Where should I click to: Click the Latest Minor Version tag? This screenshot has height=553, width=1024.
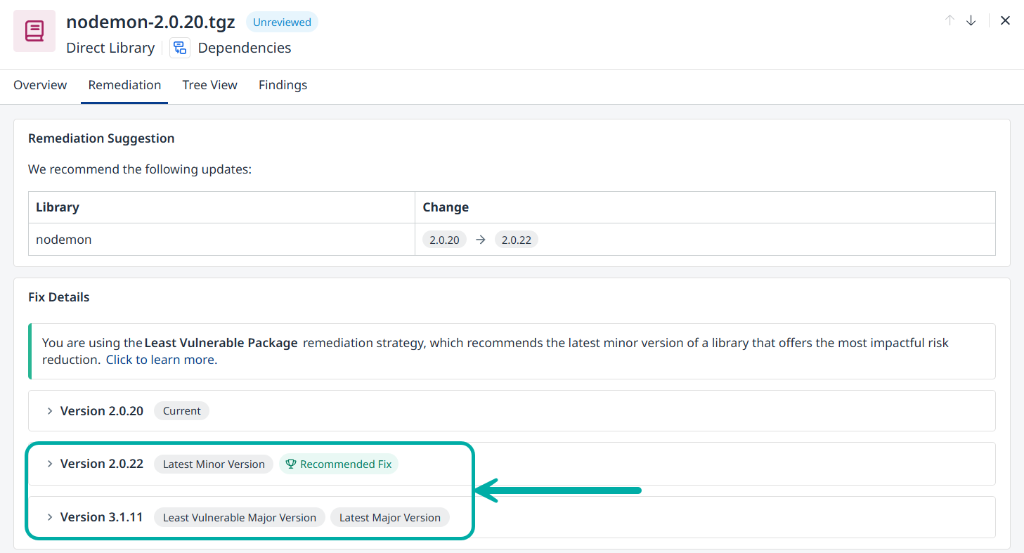pyautogui.click(x=214, y=464)
